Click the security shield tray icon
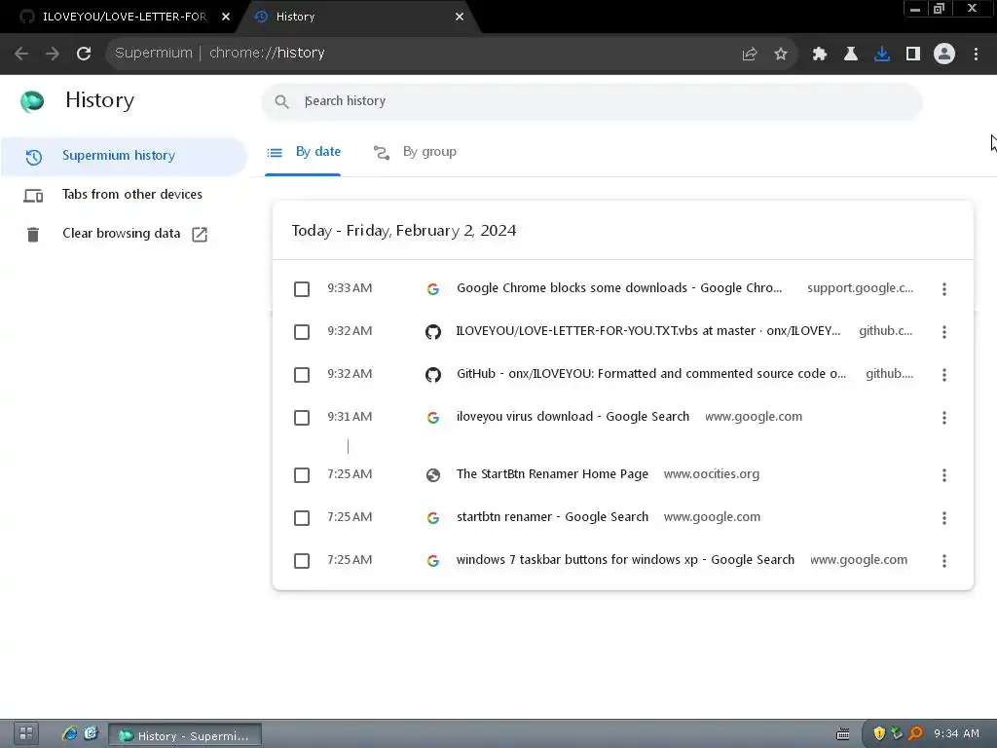The width and height of the screenshot is (997, 748). click(879, 733)
